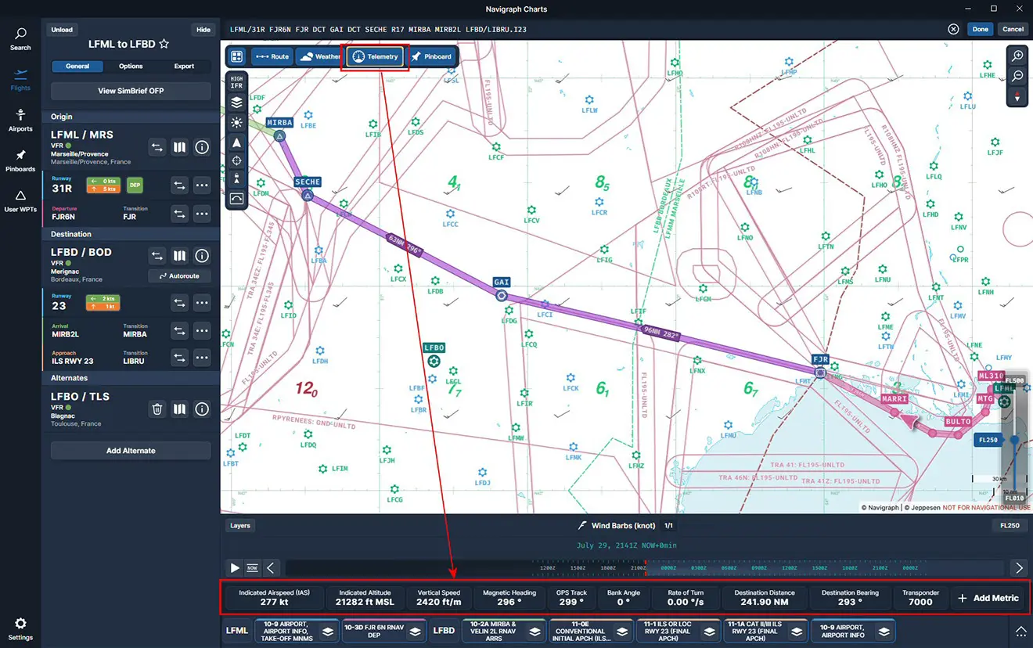The height and width of the screenshot is (648, 1033).
Task: Open HIGH IFR map type selector
Action: click(236, 81)
